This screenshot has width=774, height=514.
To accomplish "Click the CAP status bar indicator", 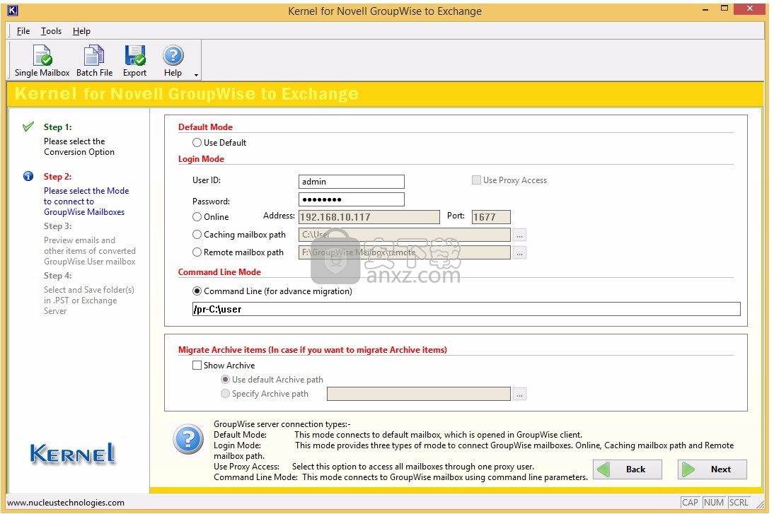I will click(x=690, y=502).
